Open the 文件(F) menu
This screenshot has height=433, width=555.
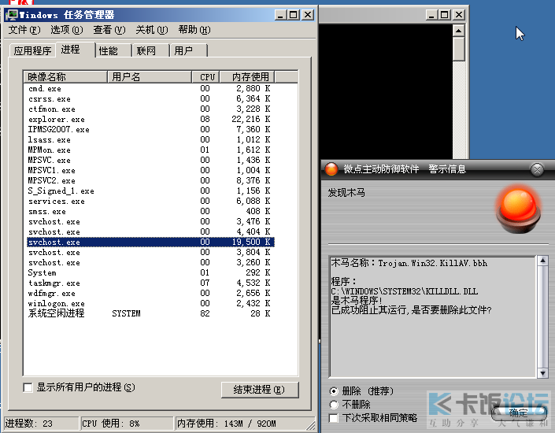tap(24, 30)
